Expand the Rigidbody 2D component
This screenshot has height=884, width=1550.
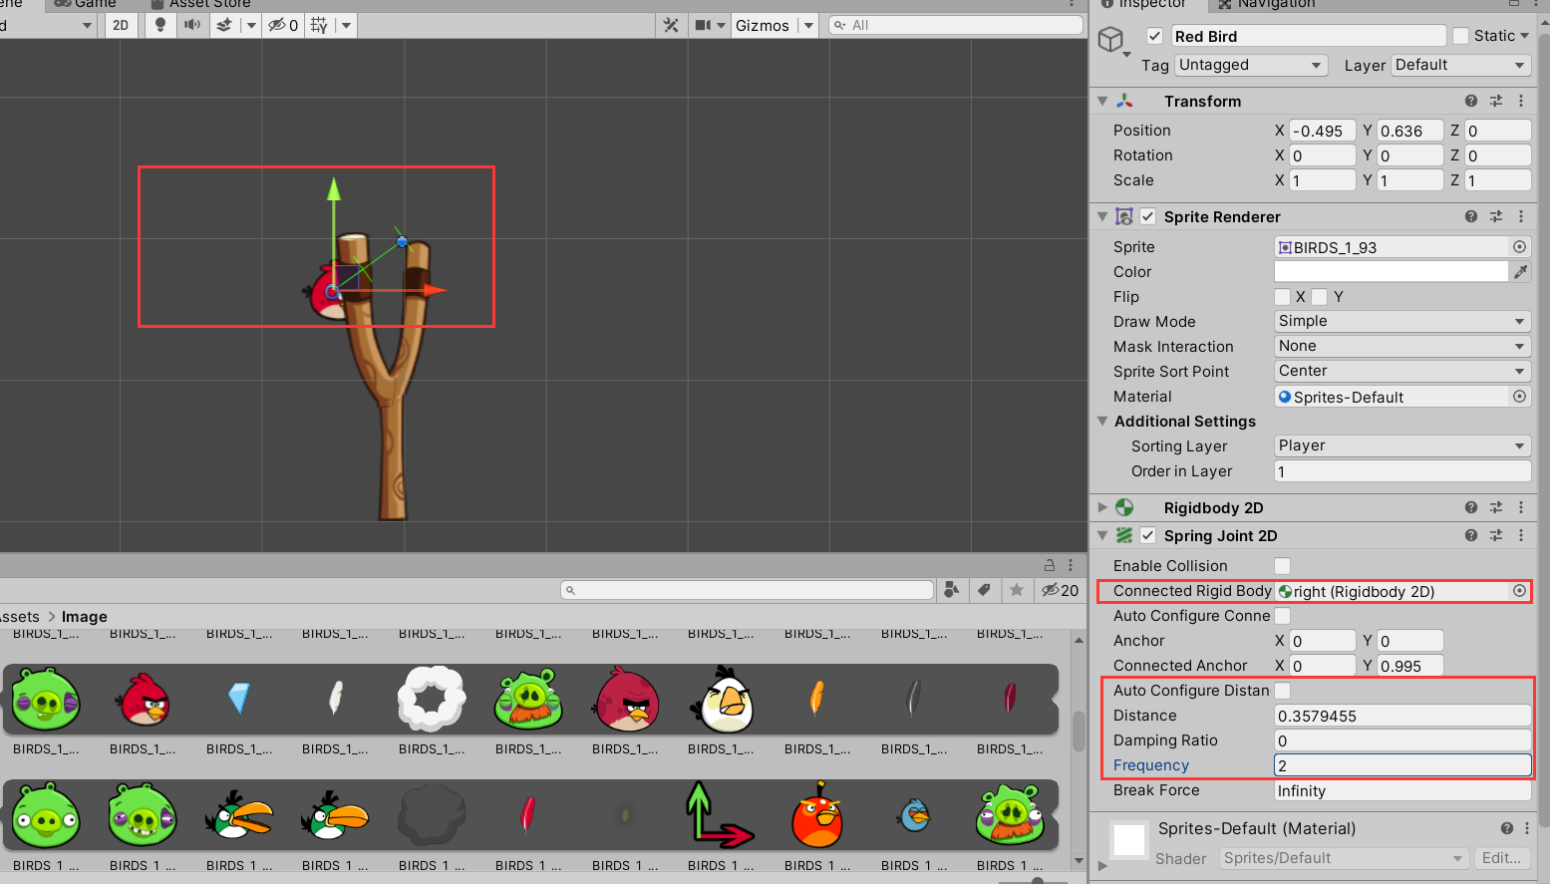1102,507
